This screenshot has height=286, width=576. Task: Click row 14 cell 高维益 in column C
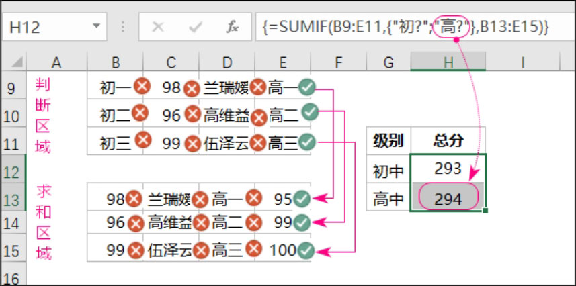pyautogui.click(x=171, y=222)
